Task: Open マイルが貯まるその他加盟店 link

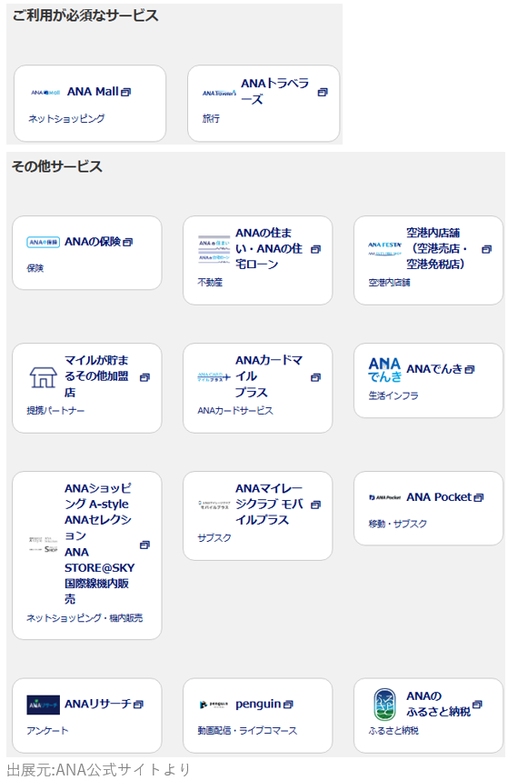Action: (x=96, y=376)
